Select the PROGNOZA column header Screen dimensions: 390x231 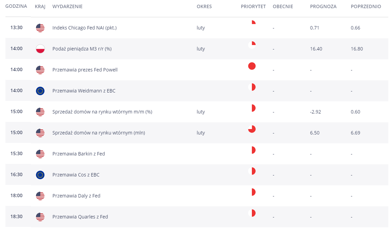click(x=323, y=6)
